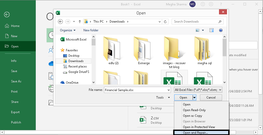
Task: Click the Search Downloads field
Action: pos(197,22)
